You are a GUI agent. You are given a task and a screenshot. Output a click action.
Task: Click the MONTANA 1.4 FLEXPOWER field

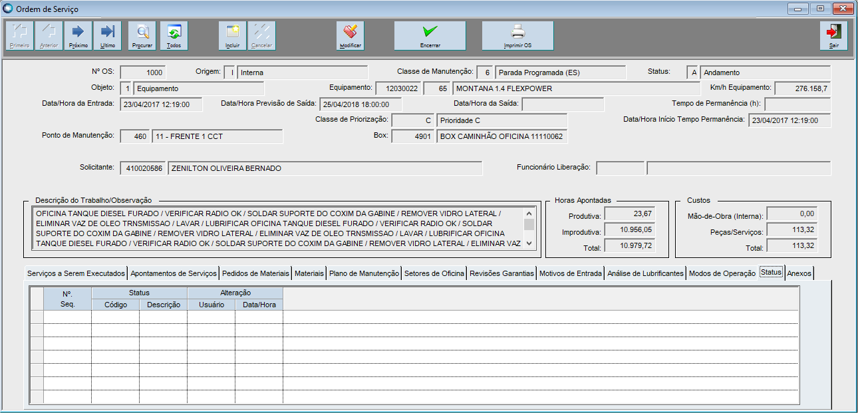point(575,88)
